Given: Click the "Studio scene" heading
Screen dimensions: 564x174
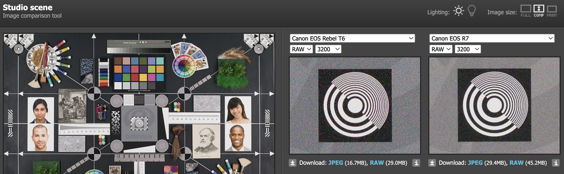Looking at the screenshot, I should tap(27, 7).
